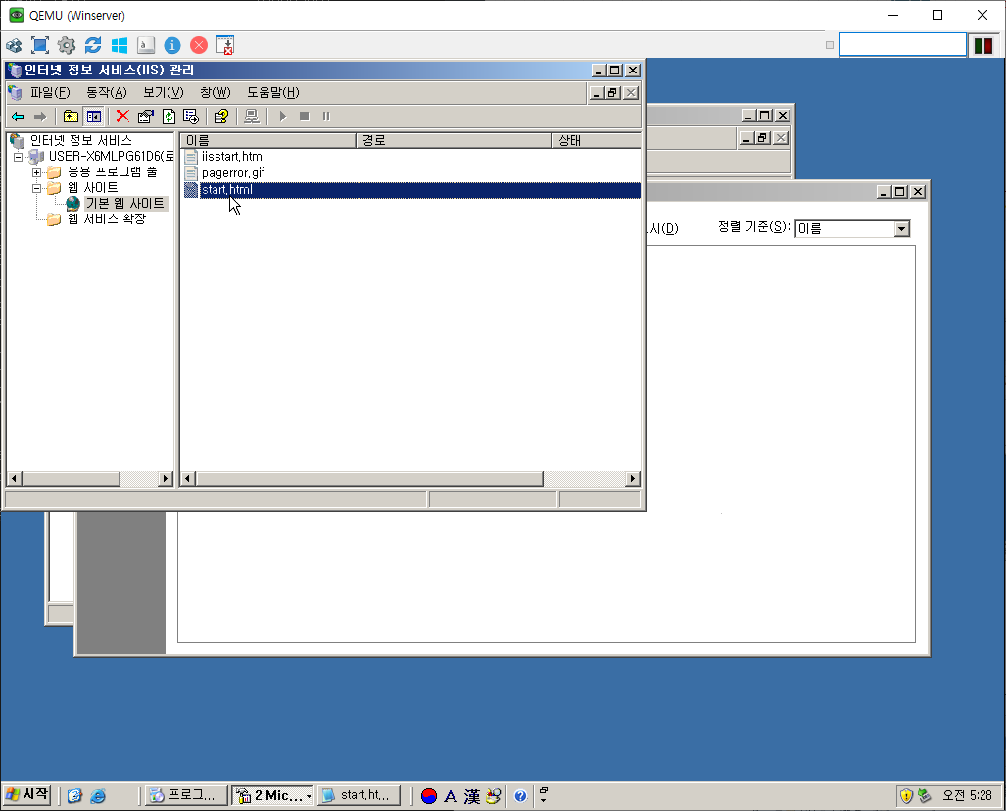Screen dimensions: 1006x811
Task: Click the QEMU refresh arrows icon
Action: (93, 45)
